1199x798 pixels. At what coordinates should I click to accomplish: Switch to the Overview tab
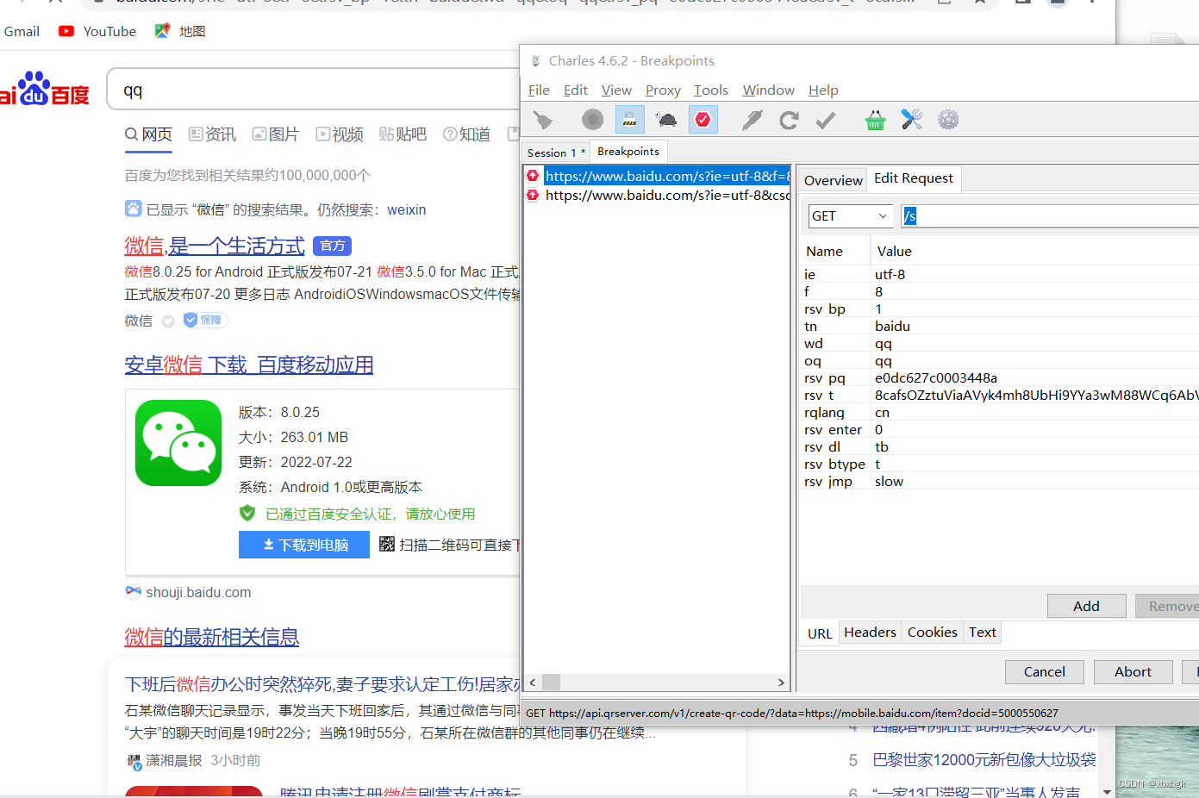point(833,180)
